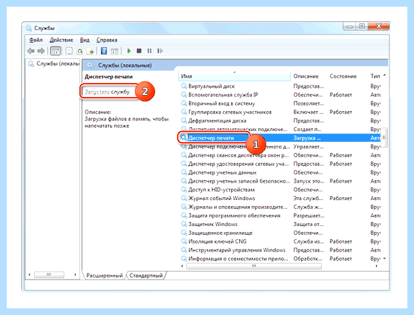This screenshot has width=414, height=315.
Task: Open the Справка menu
Action: coord(107,40)
